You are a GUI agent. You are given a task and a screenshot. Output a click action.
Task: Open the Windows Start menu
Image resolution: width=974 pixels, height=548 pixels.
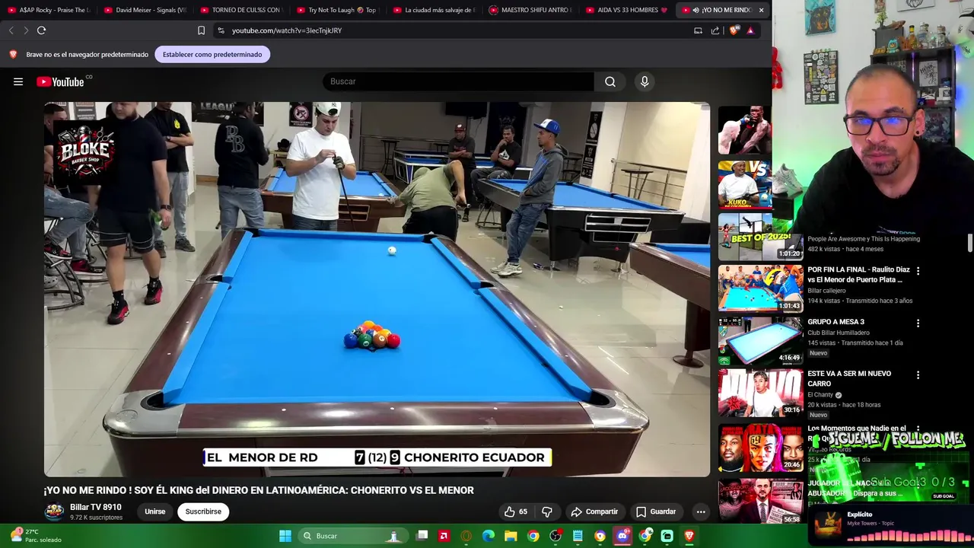coord(285,536)
